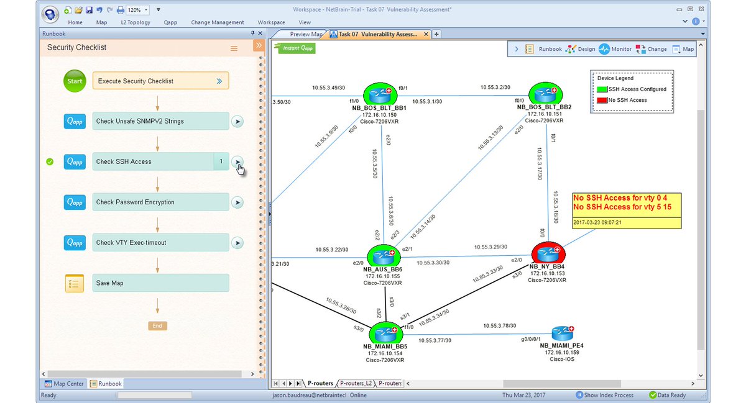Collapse Runbook pane with orange double-arrow
The image size is (746, 403).
259,46
